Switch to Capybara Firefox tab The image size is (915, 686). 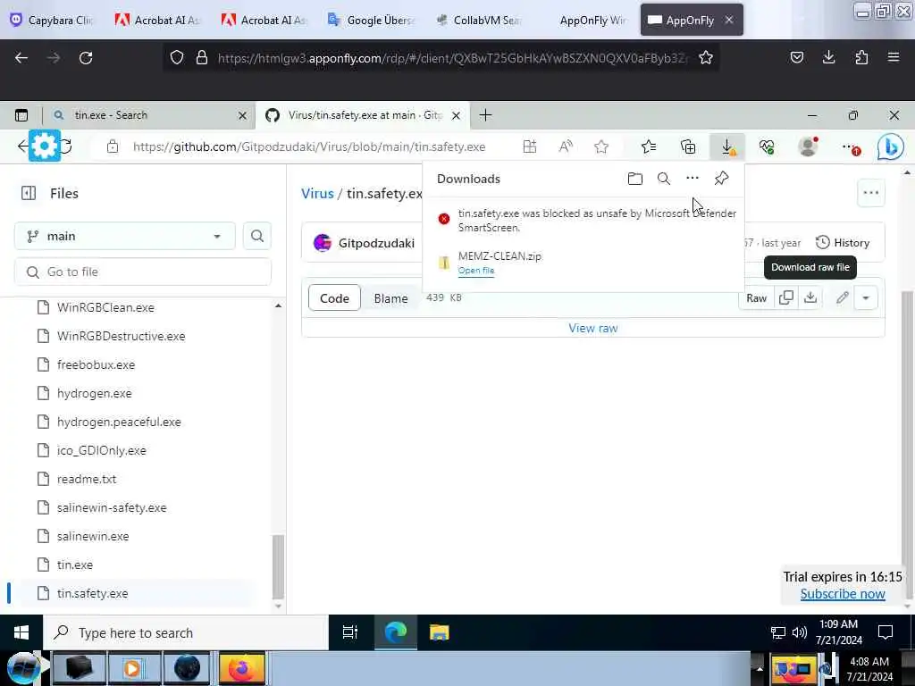[x=52, y=20]
